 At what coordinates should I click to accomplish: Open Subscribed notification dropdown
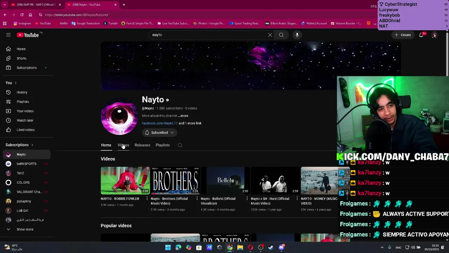(160, 132)
